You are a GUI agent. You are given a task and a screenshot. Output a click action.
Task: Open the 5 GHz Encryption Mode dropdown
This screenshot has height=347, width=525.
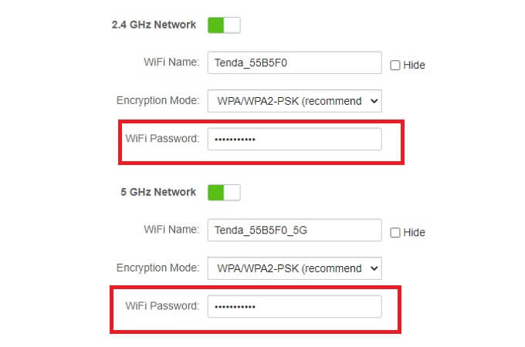click(294, 268)
